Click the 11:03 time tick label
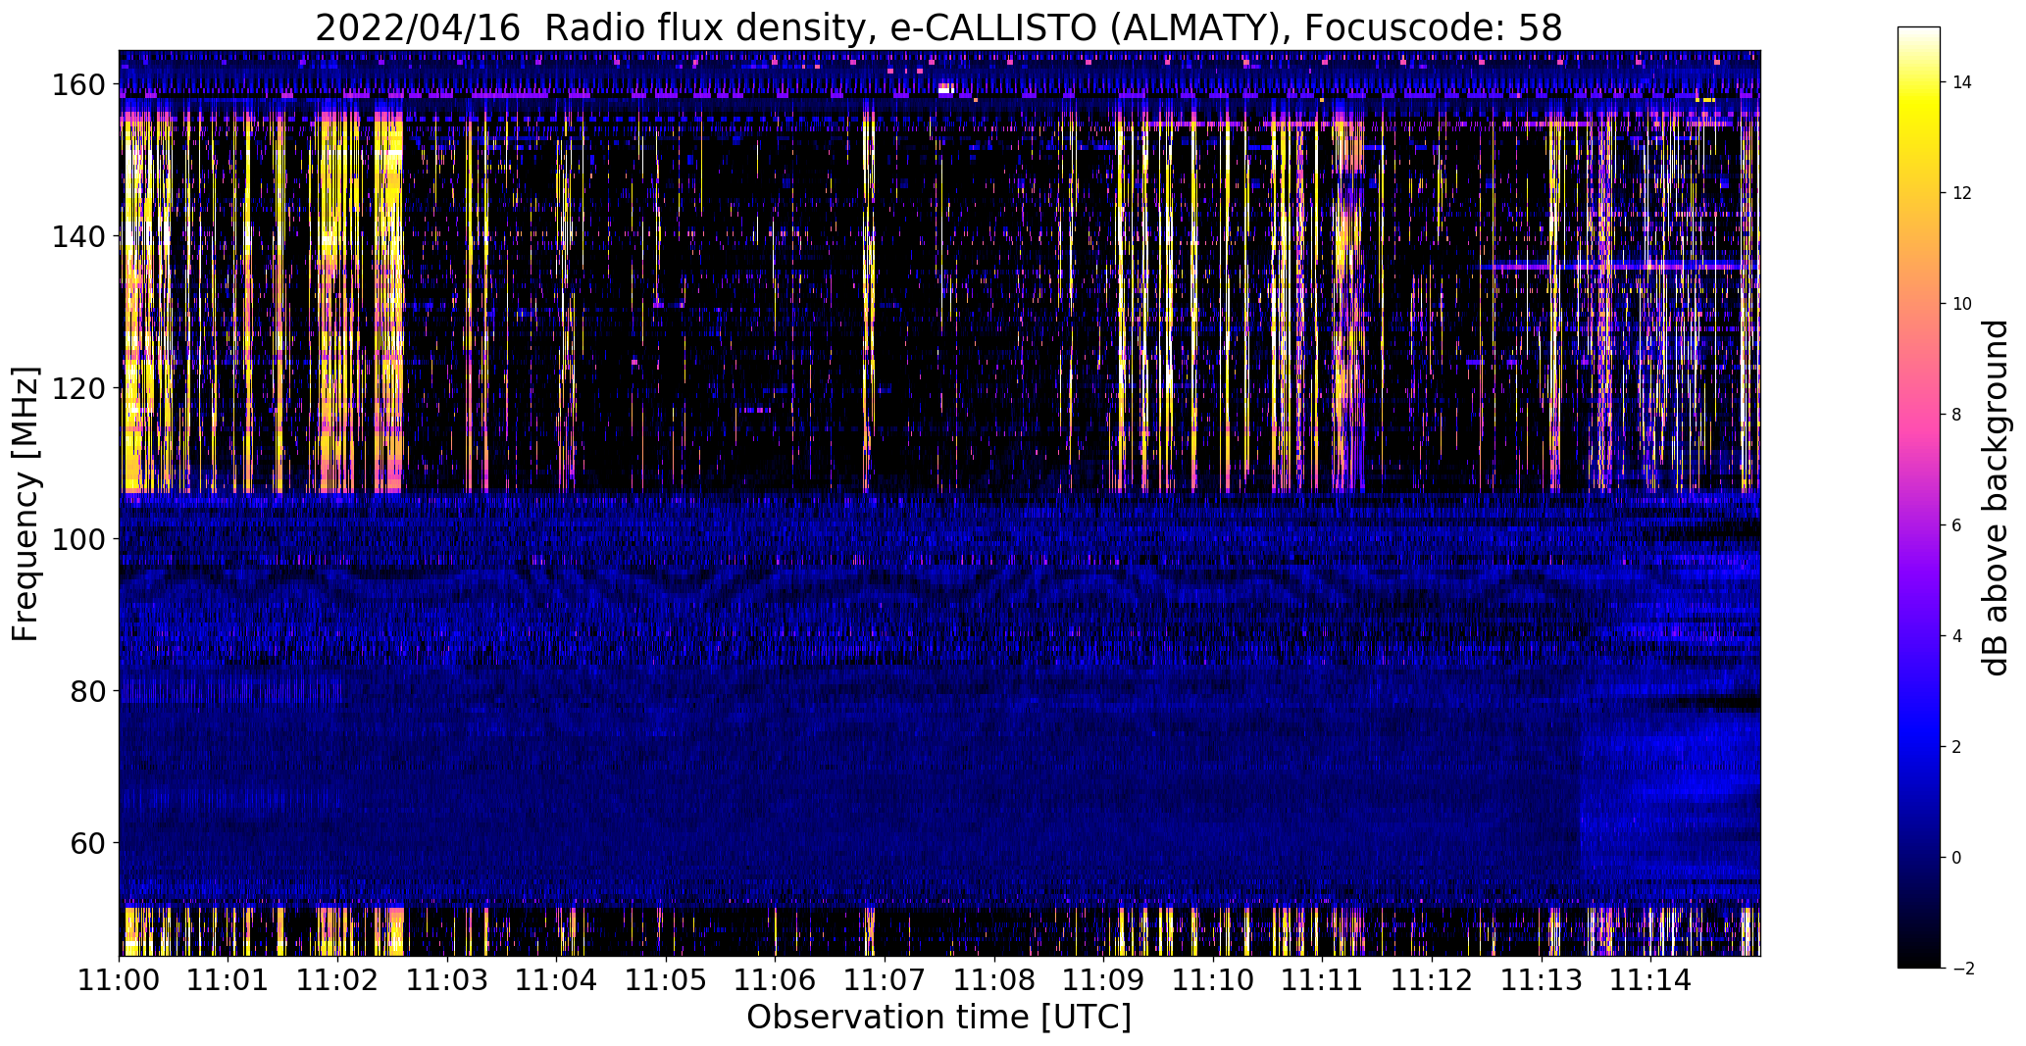2026x1046 pixels. pyautogui.click(x=447, y=979)
